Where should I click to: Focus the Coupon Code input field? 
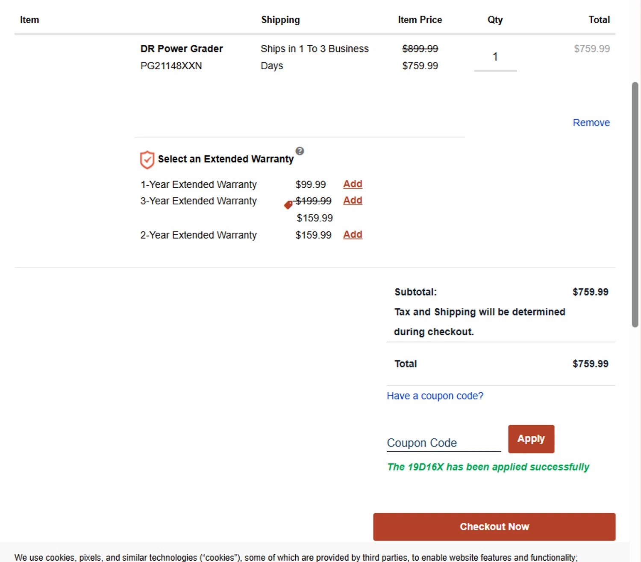pyautogui.click(x=444, y=443)
